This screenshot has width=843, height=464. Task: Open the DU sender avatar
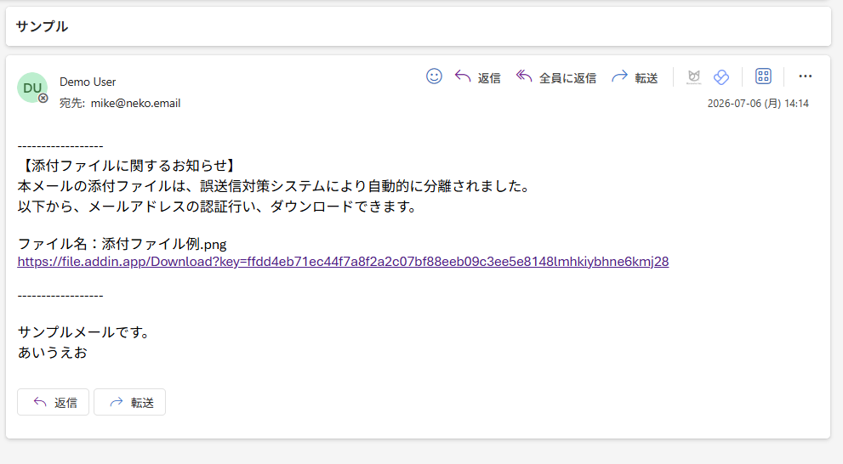(x=32, y=88)
